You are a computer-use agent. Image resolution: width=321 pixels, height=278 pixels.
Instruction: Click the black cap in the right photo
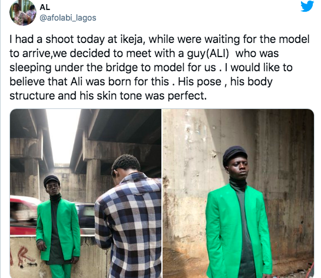pyautogui.click(x=235, y=154)
